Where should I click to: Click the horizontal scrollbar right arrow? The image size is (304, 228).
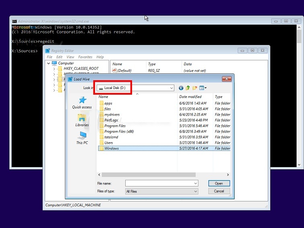(x=228, y=175)
